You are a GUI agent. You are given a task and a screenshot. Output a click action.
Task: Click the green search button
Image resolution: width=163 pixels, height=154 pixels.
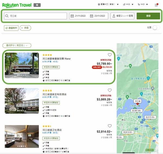148,16
